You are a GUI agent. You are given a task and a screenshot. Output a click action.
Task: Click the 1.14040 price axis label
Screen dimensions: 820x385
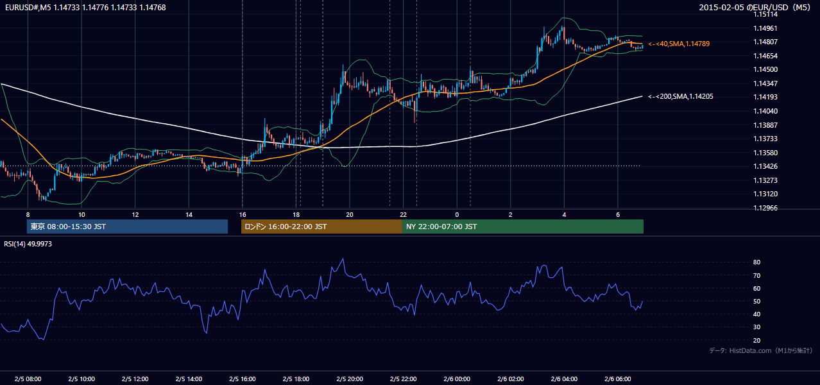765,111
